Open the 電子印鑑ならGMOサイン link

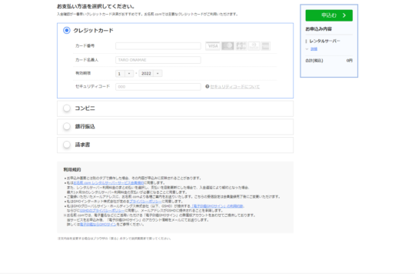(98, 224)
